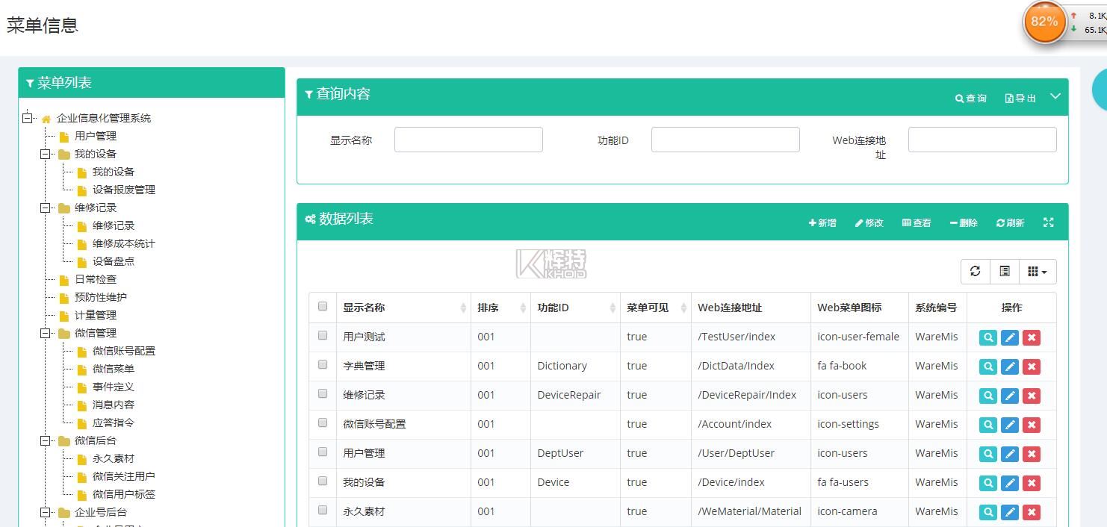Image resolution: width=1107 pixels, height=527 pixels.
Task: Sort the table by 显示名称 column header
Action: coord(364,308)
